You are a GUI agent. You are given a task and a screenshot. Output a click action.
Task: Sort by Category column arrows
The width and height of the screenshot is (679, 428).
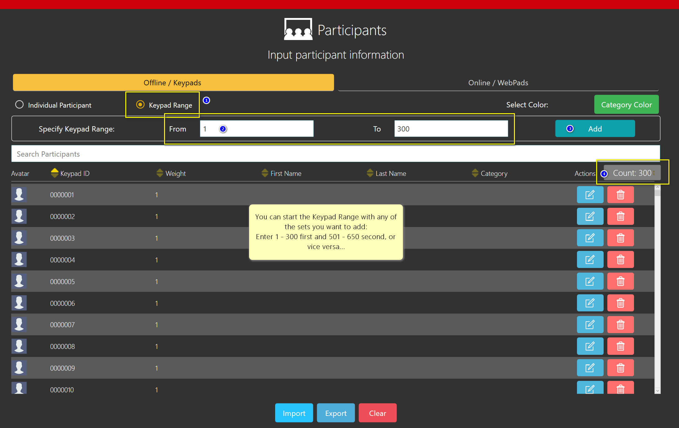point(475,173)
